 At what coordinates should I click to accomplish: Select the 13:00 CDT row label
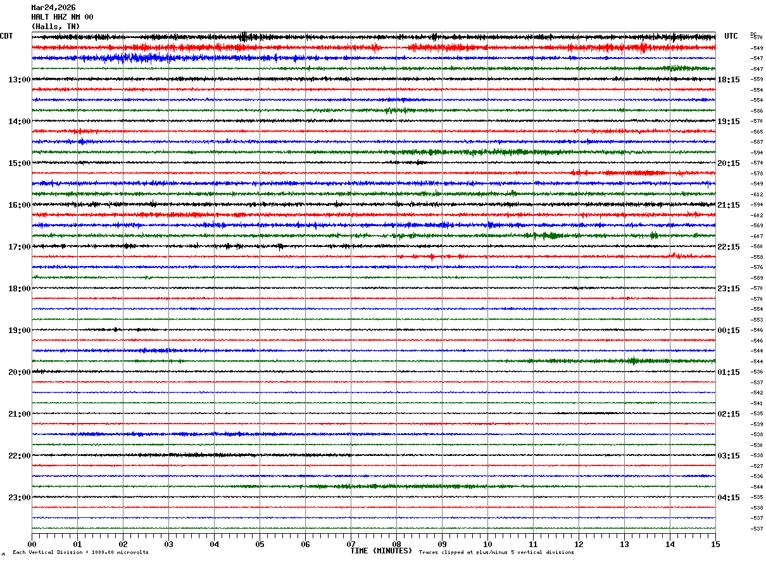[x=19, y=80]
